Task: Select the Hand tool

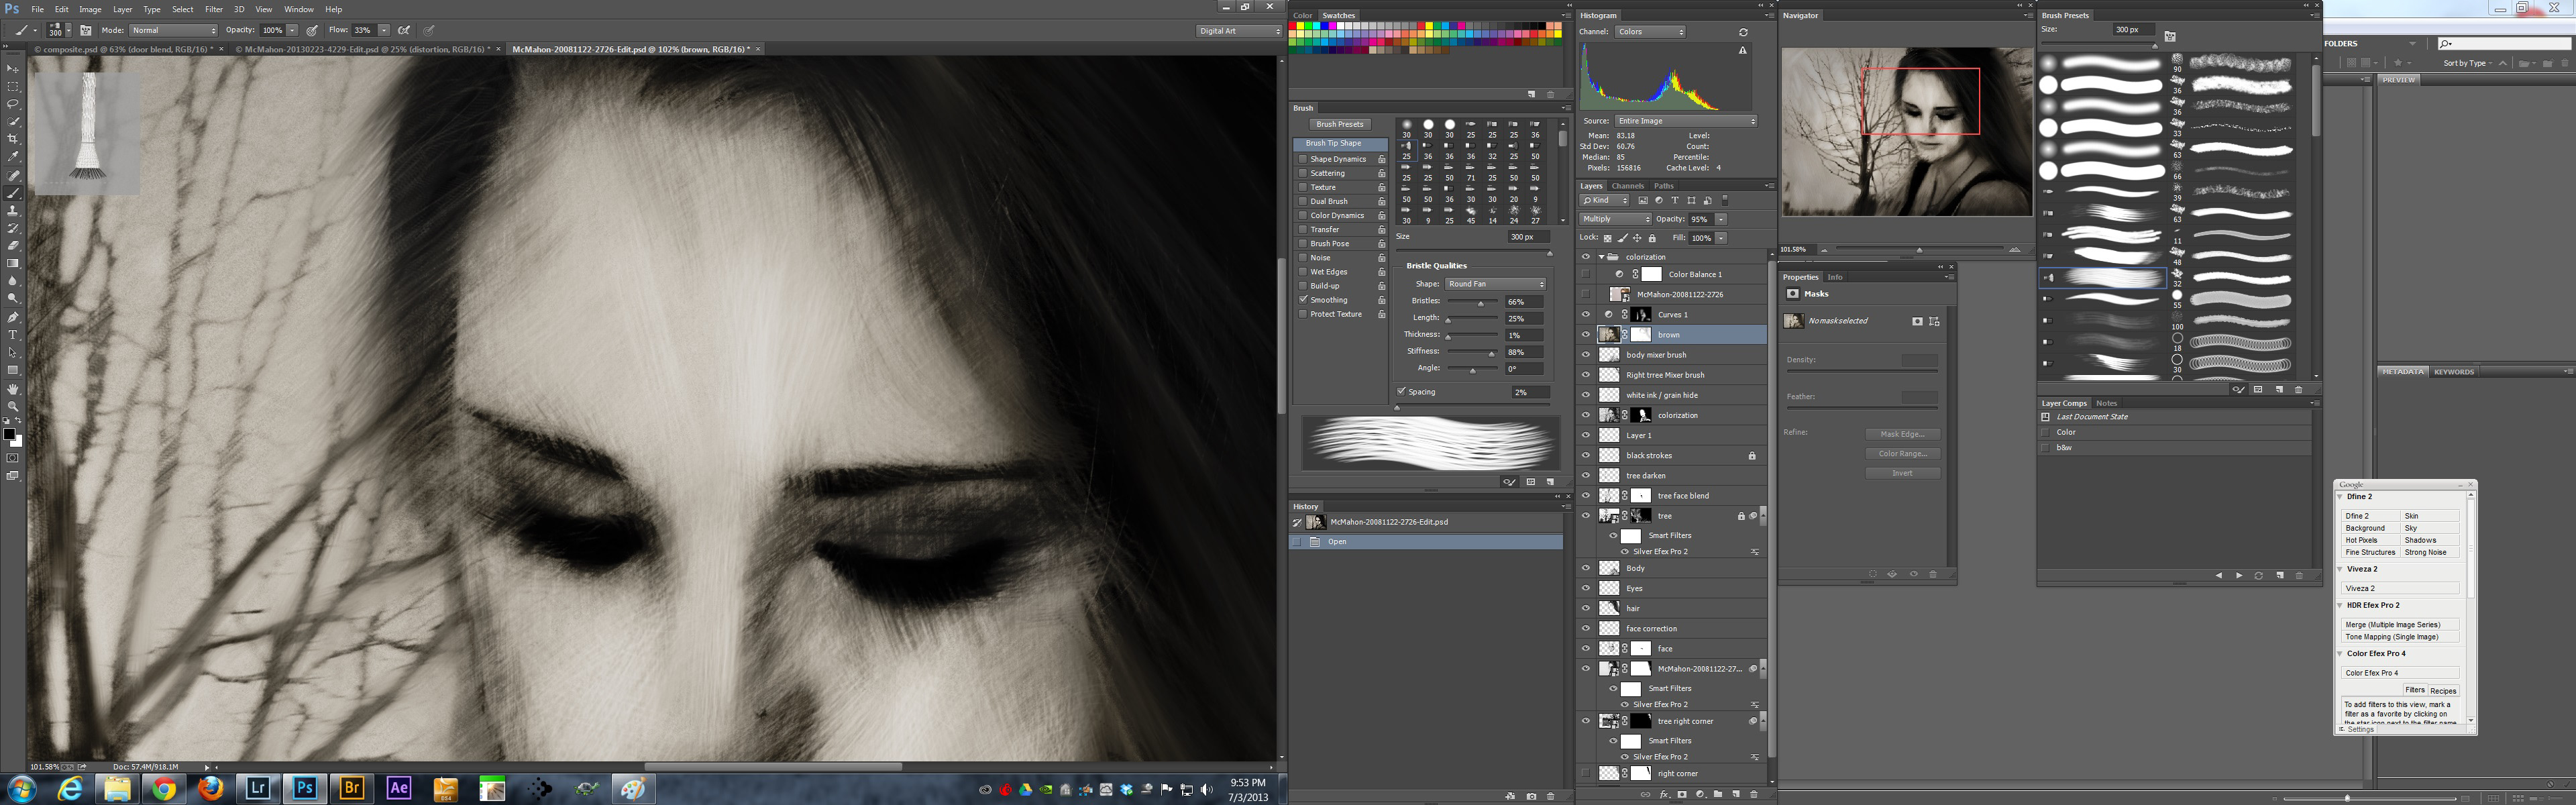Action: 13,389
